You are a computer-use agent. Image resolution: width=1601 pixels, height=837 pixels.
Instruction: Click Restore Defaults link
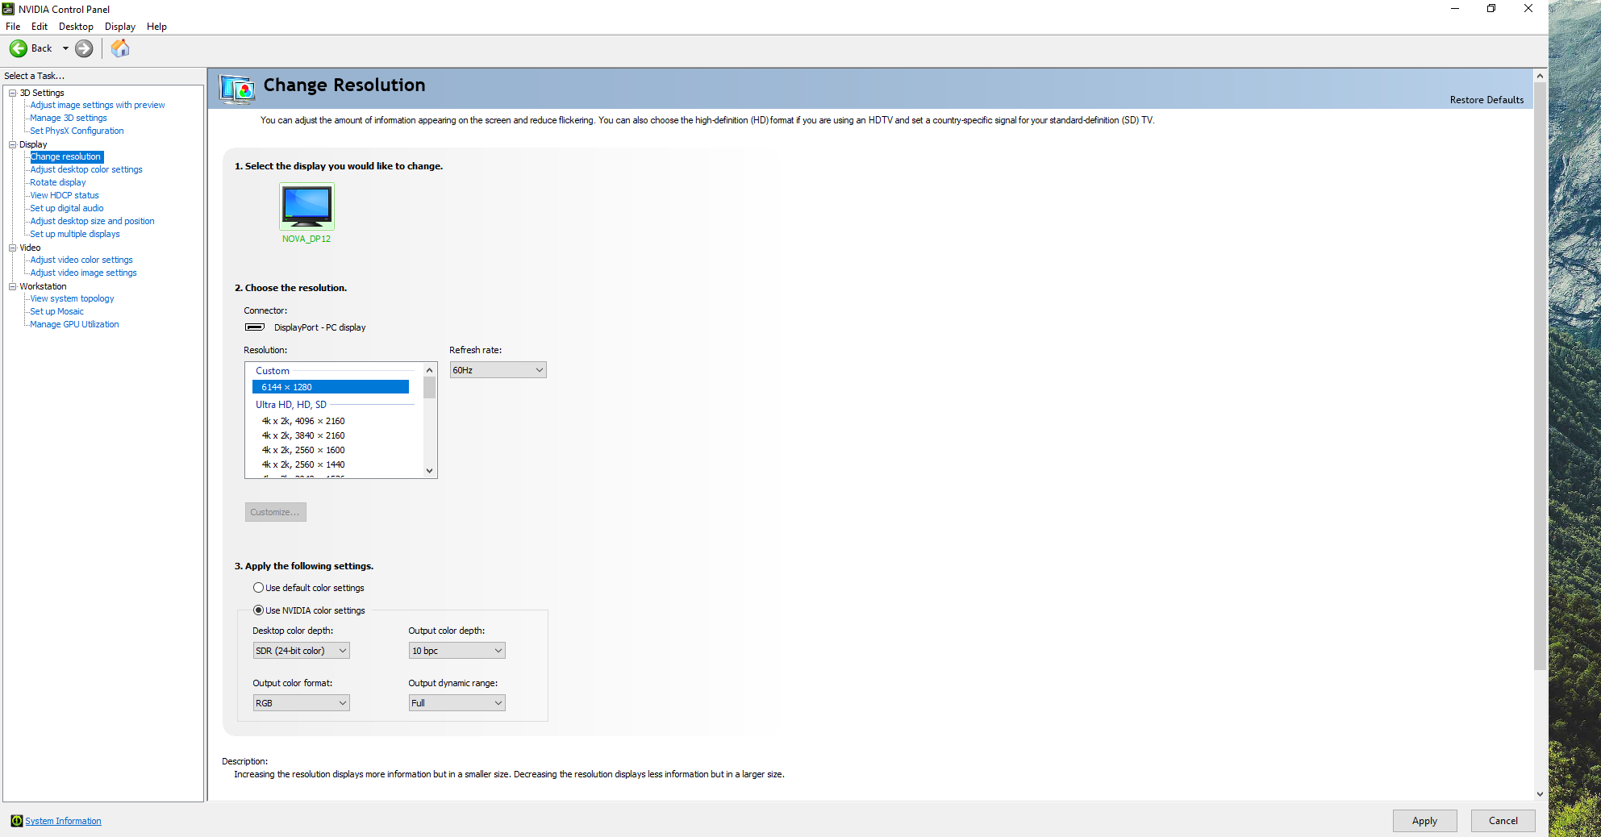coord(1486,100)
